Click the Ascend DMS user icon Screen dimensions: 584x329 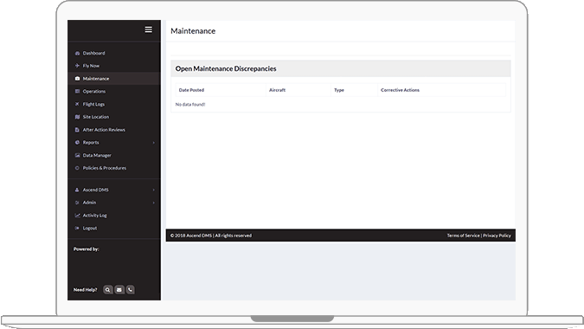click(x=77, y=190)
